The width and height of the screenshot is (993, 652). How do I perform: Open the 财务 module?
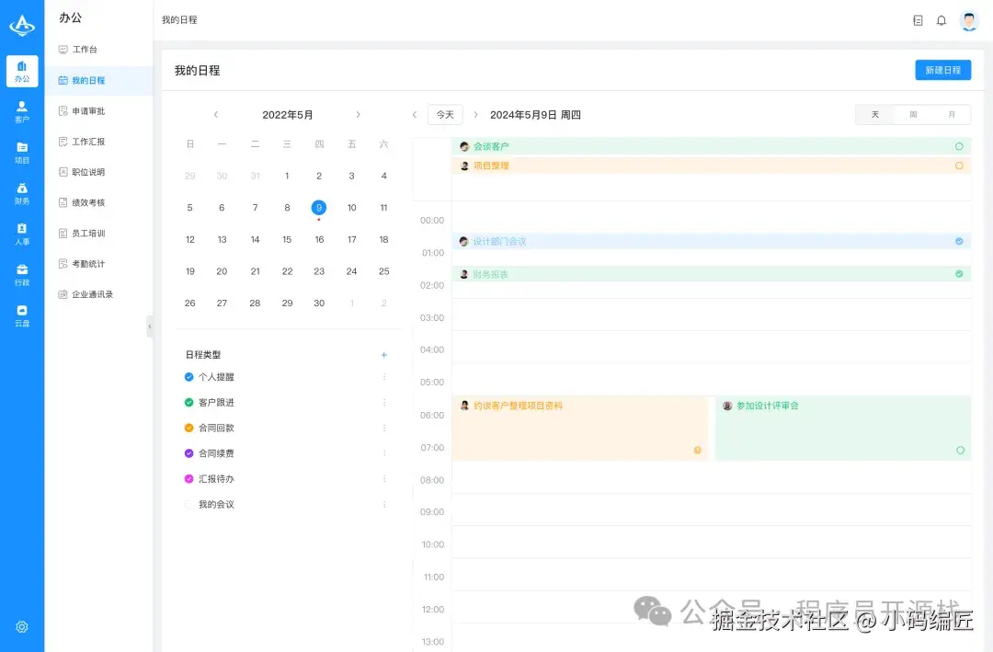click(x=22, y=192)
